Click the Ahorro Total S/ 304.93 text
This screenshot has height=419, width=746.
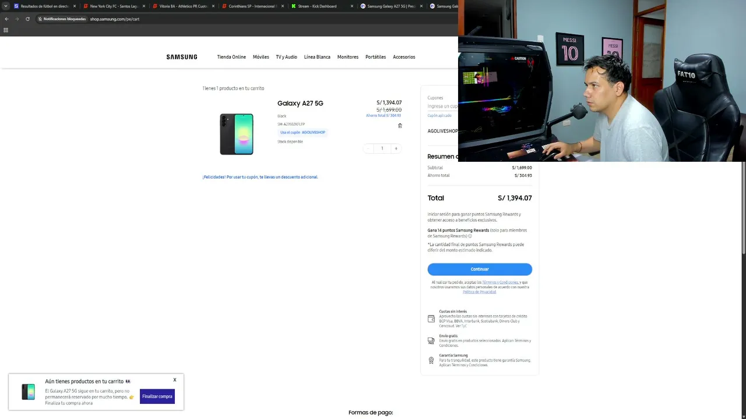(383, 116)
